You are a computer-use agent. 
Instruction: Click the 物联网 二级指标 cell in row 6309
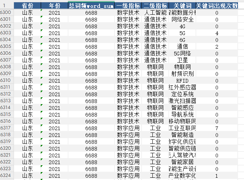click(155, 74)
